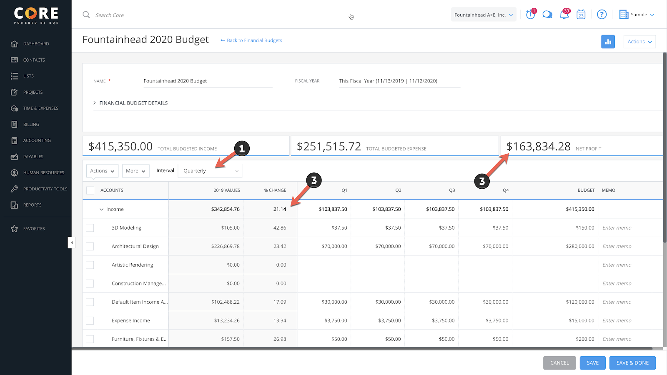
Task: Open the page header Actions dropdown
Action: point(639,42)
